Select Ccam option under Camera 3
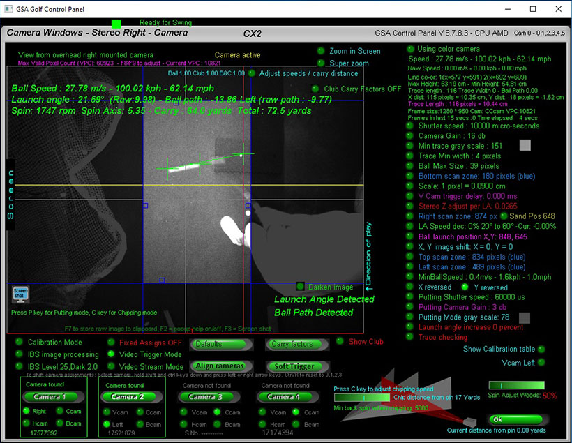 pyautogui.click(x=217, y=412)
